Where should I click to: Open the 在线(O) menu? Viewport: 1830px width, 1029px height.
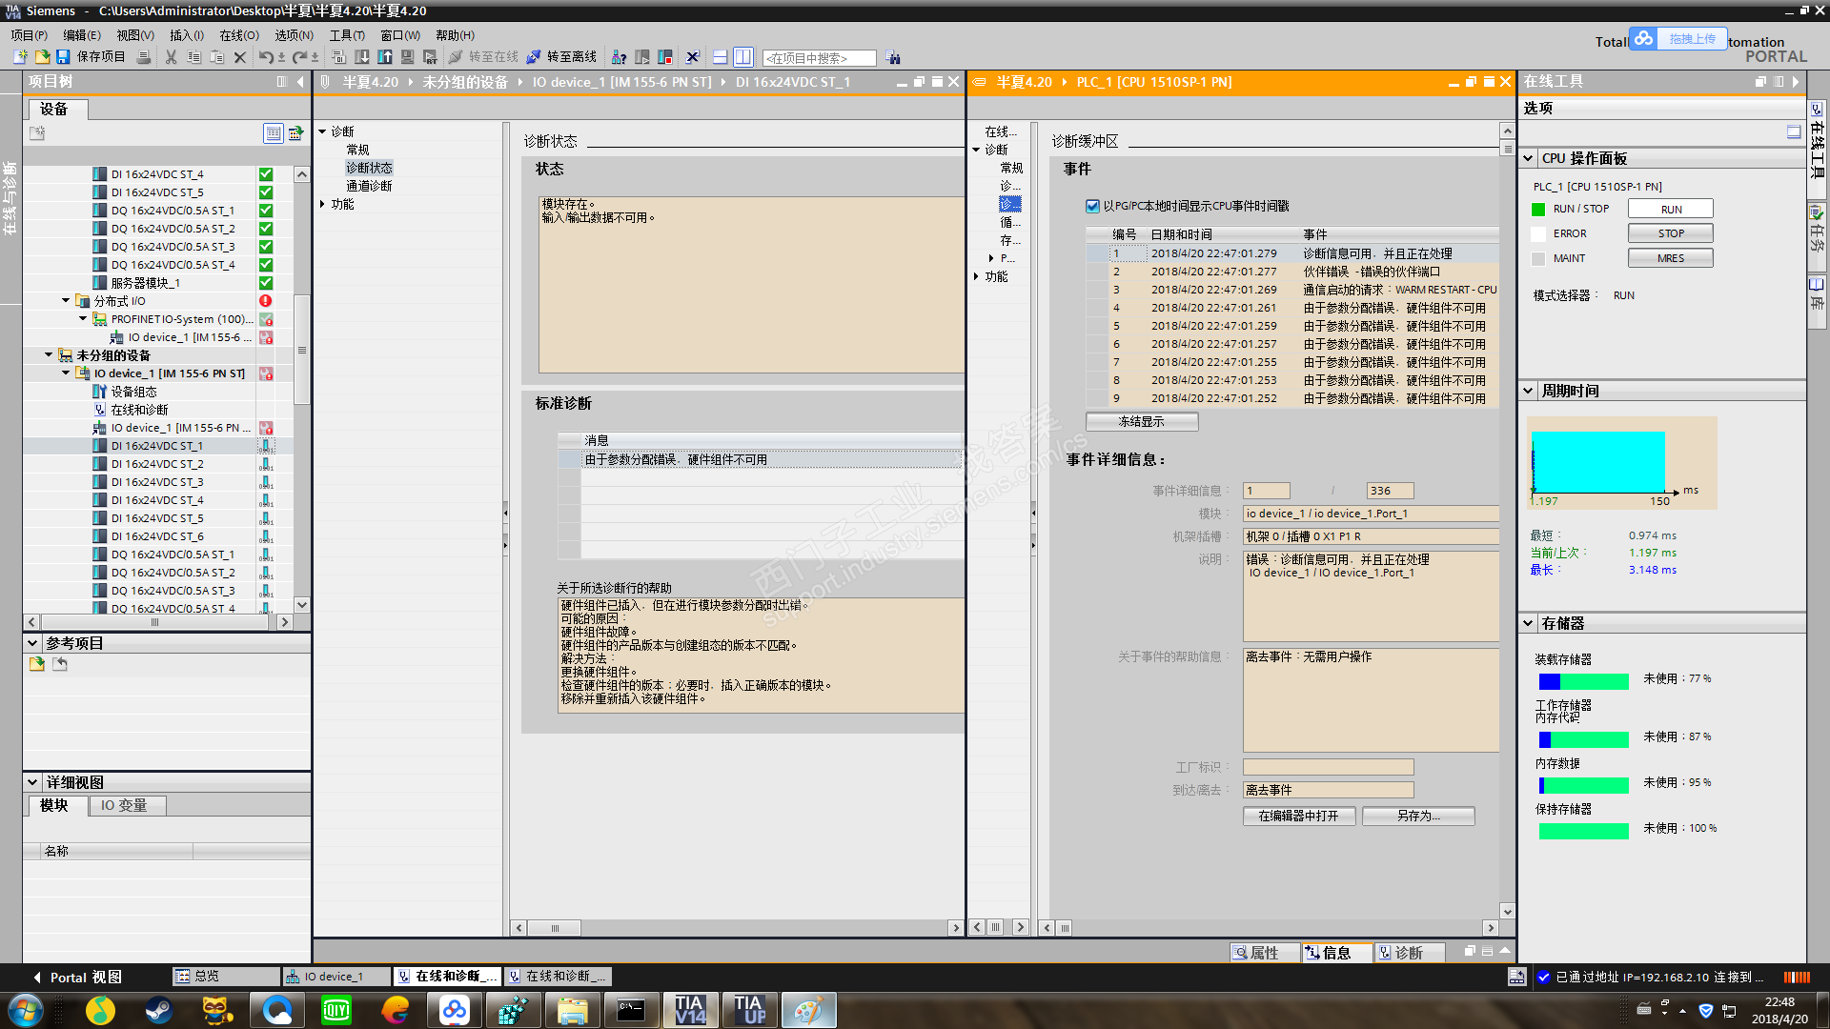(x=238, y=35)
